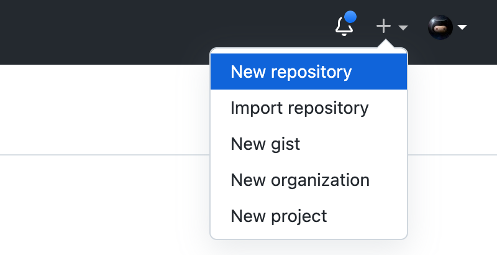Select the highlighted New repository option
The width and height of the screenshot is (497, 255).
(x=291, y=72)
